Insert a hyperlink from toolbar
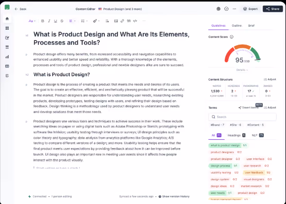Screen dimensions: 286x204 122,21
